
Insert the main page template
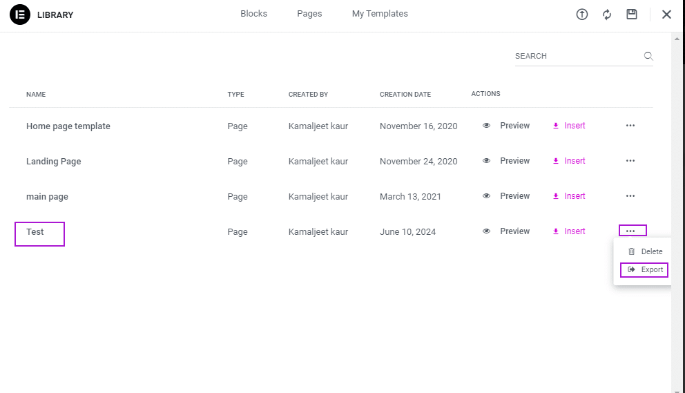pos(569,196)
